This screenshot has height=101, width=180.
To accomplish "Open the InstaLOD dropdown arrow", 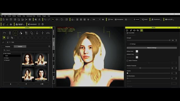I will tap(173, 20).
